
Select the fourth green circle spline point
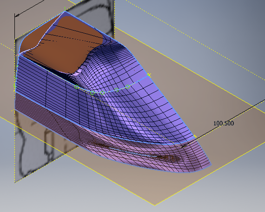click(x=117, y=90)
